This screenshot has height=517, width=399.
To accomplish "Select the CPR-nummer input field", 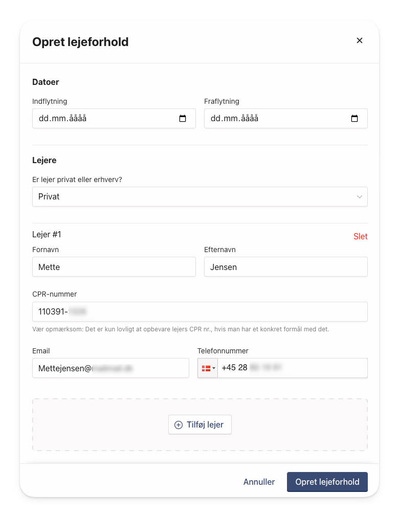I will pos(199,312).
